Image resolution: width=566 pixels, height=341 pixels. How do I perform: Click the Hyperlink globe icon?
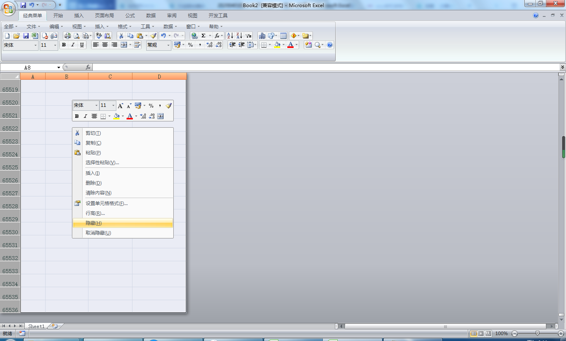tap(195, 36)
